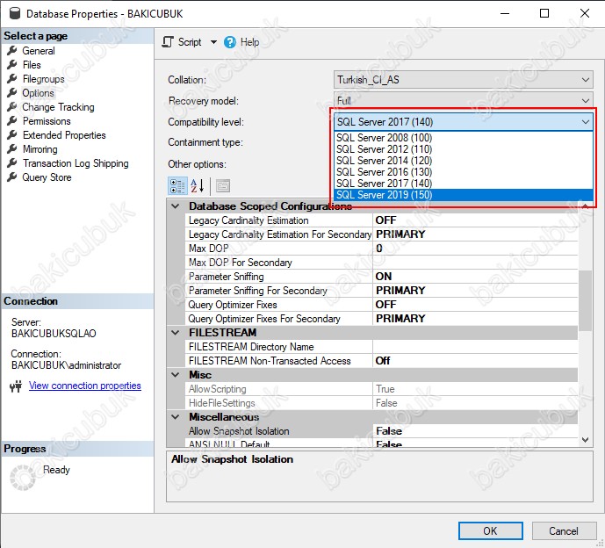Open the Options page
The height and width of the screenshot is (548, 605).
tap(38, 93)
